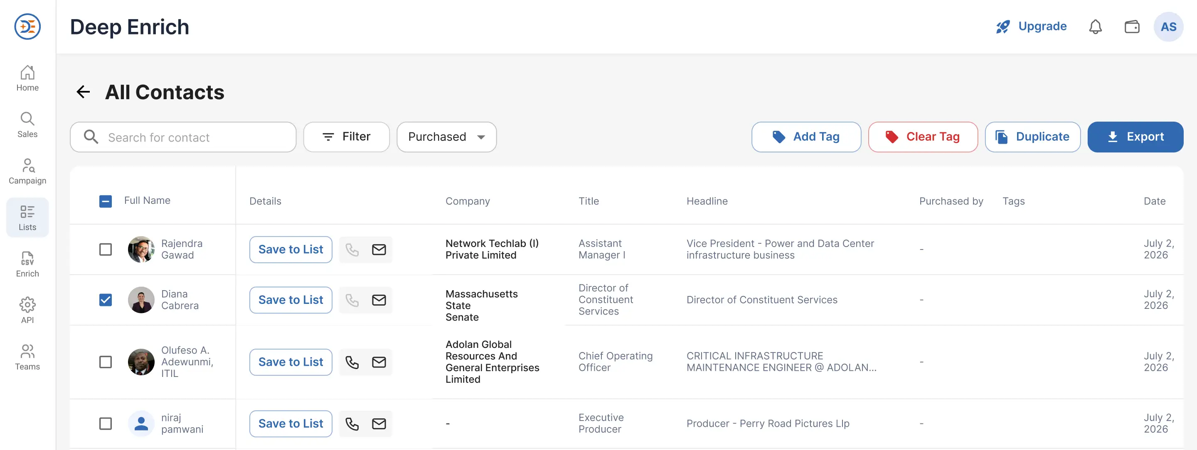
Task: Open the Filter options
Action: pyautogui.click(x=346, y=137)
